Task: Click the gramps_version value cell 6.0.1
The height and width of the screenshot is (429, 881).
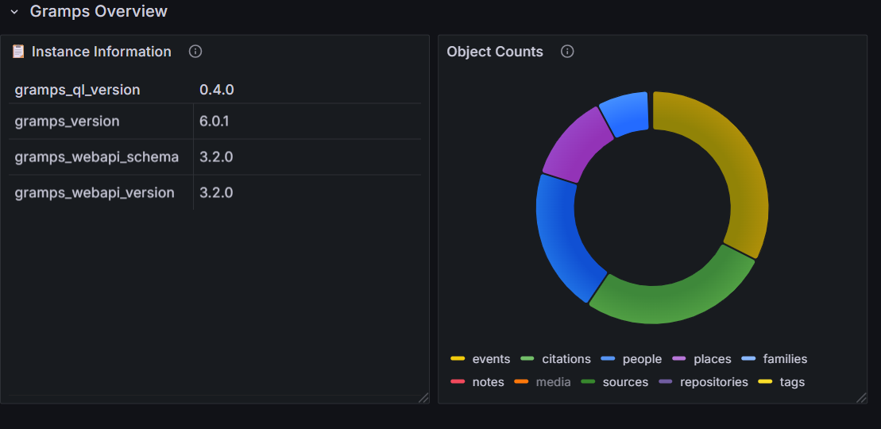Action: pos(215,122)
